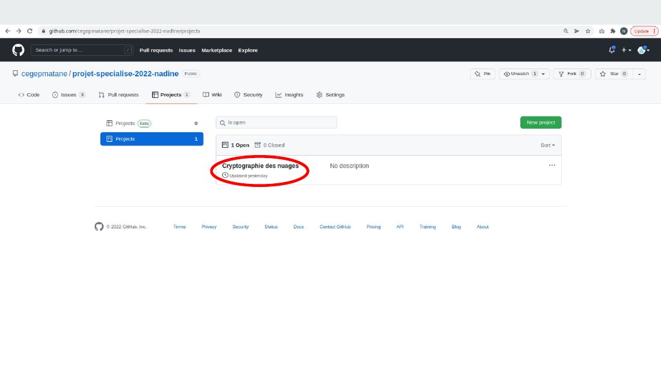This screenshot has height=372, width=661.
Task: Open Privacy footer link
Action: [x=209, y=227]
